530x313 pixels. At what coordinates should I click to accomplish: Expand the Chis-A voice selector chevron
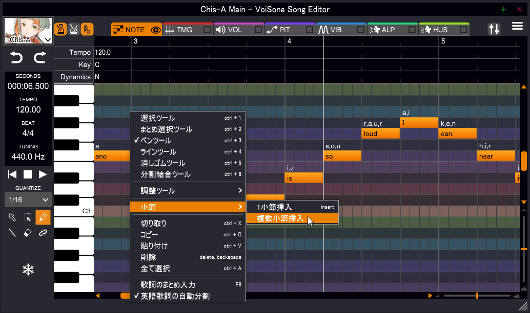click(48, 39)
